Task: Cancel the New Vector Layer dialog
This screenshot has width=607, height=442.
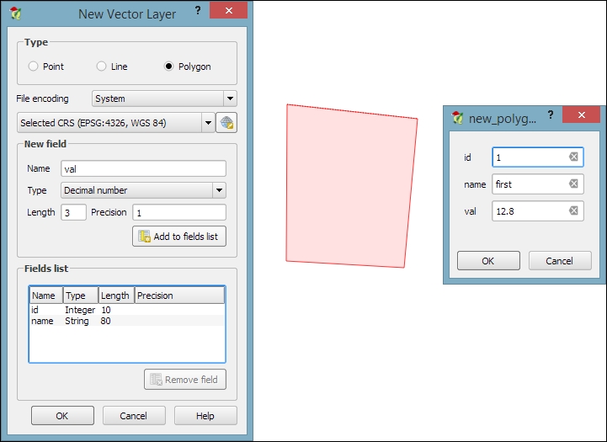Action: click(x=134, y=416)
